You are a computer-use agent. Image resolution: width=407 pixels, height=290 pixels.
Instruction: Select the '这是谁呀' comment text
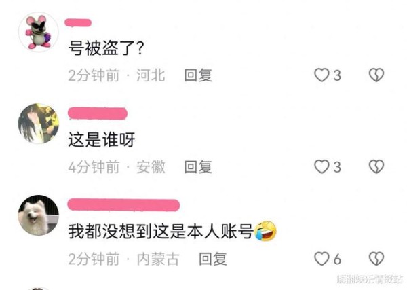point(102,140)
